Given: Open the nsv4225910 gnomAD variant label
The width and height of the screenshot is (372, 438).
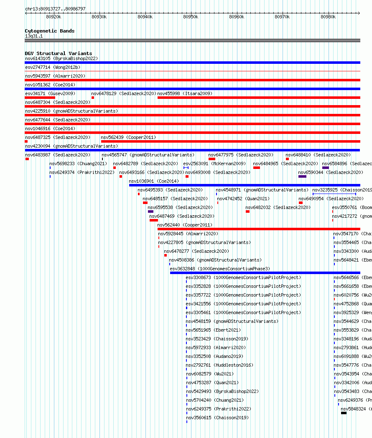Looking at the screenshot, I should click(71, 111).
